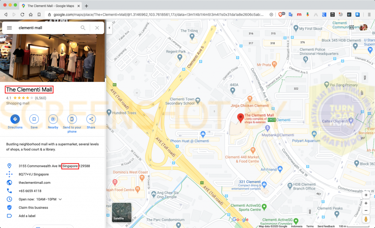Copy the address 3155 Commonwealth Ave W
Screen dimensions: 375x228
coord(54,166)
